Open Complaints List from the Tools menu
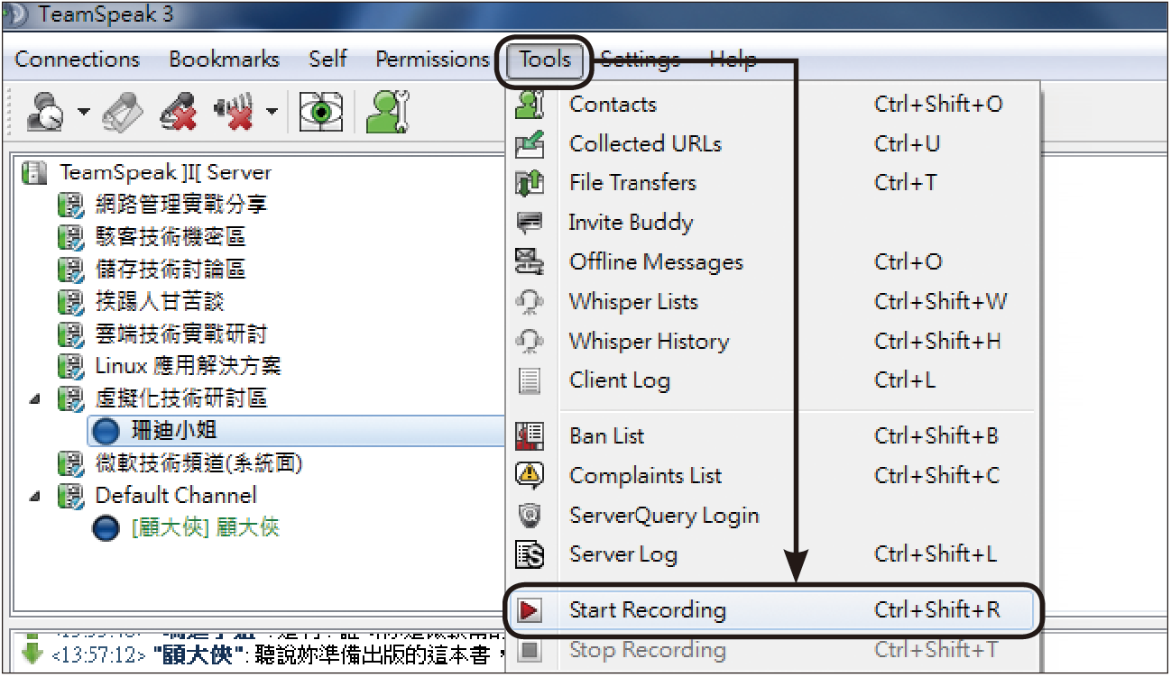This screenshot has width=1171, height=677. (x=774, y=476)
